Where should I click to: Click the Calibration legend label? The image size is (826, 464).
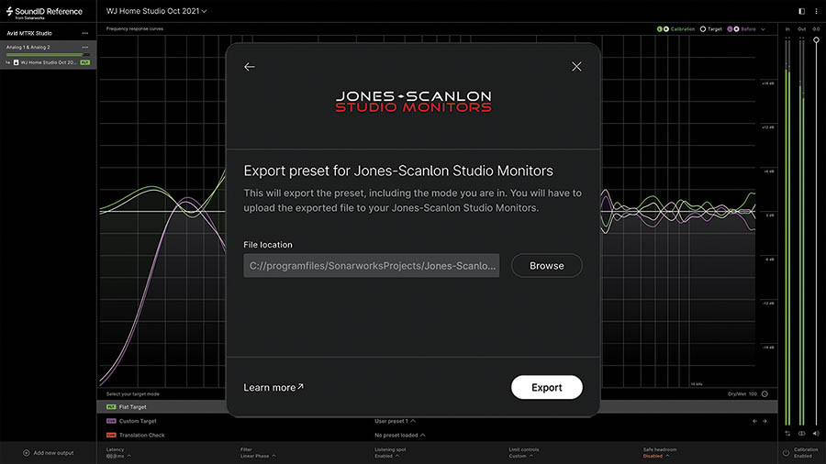click(x=683, y=29)
